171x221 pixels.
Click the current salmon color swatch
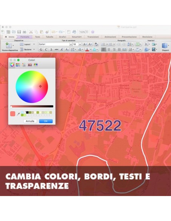click(x=13, y=114)
